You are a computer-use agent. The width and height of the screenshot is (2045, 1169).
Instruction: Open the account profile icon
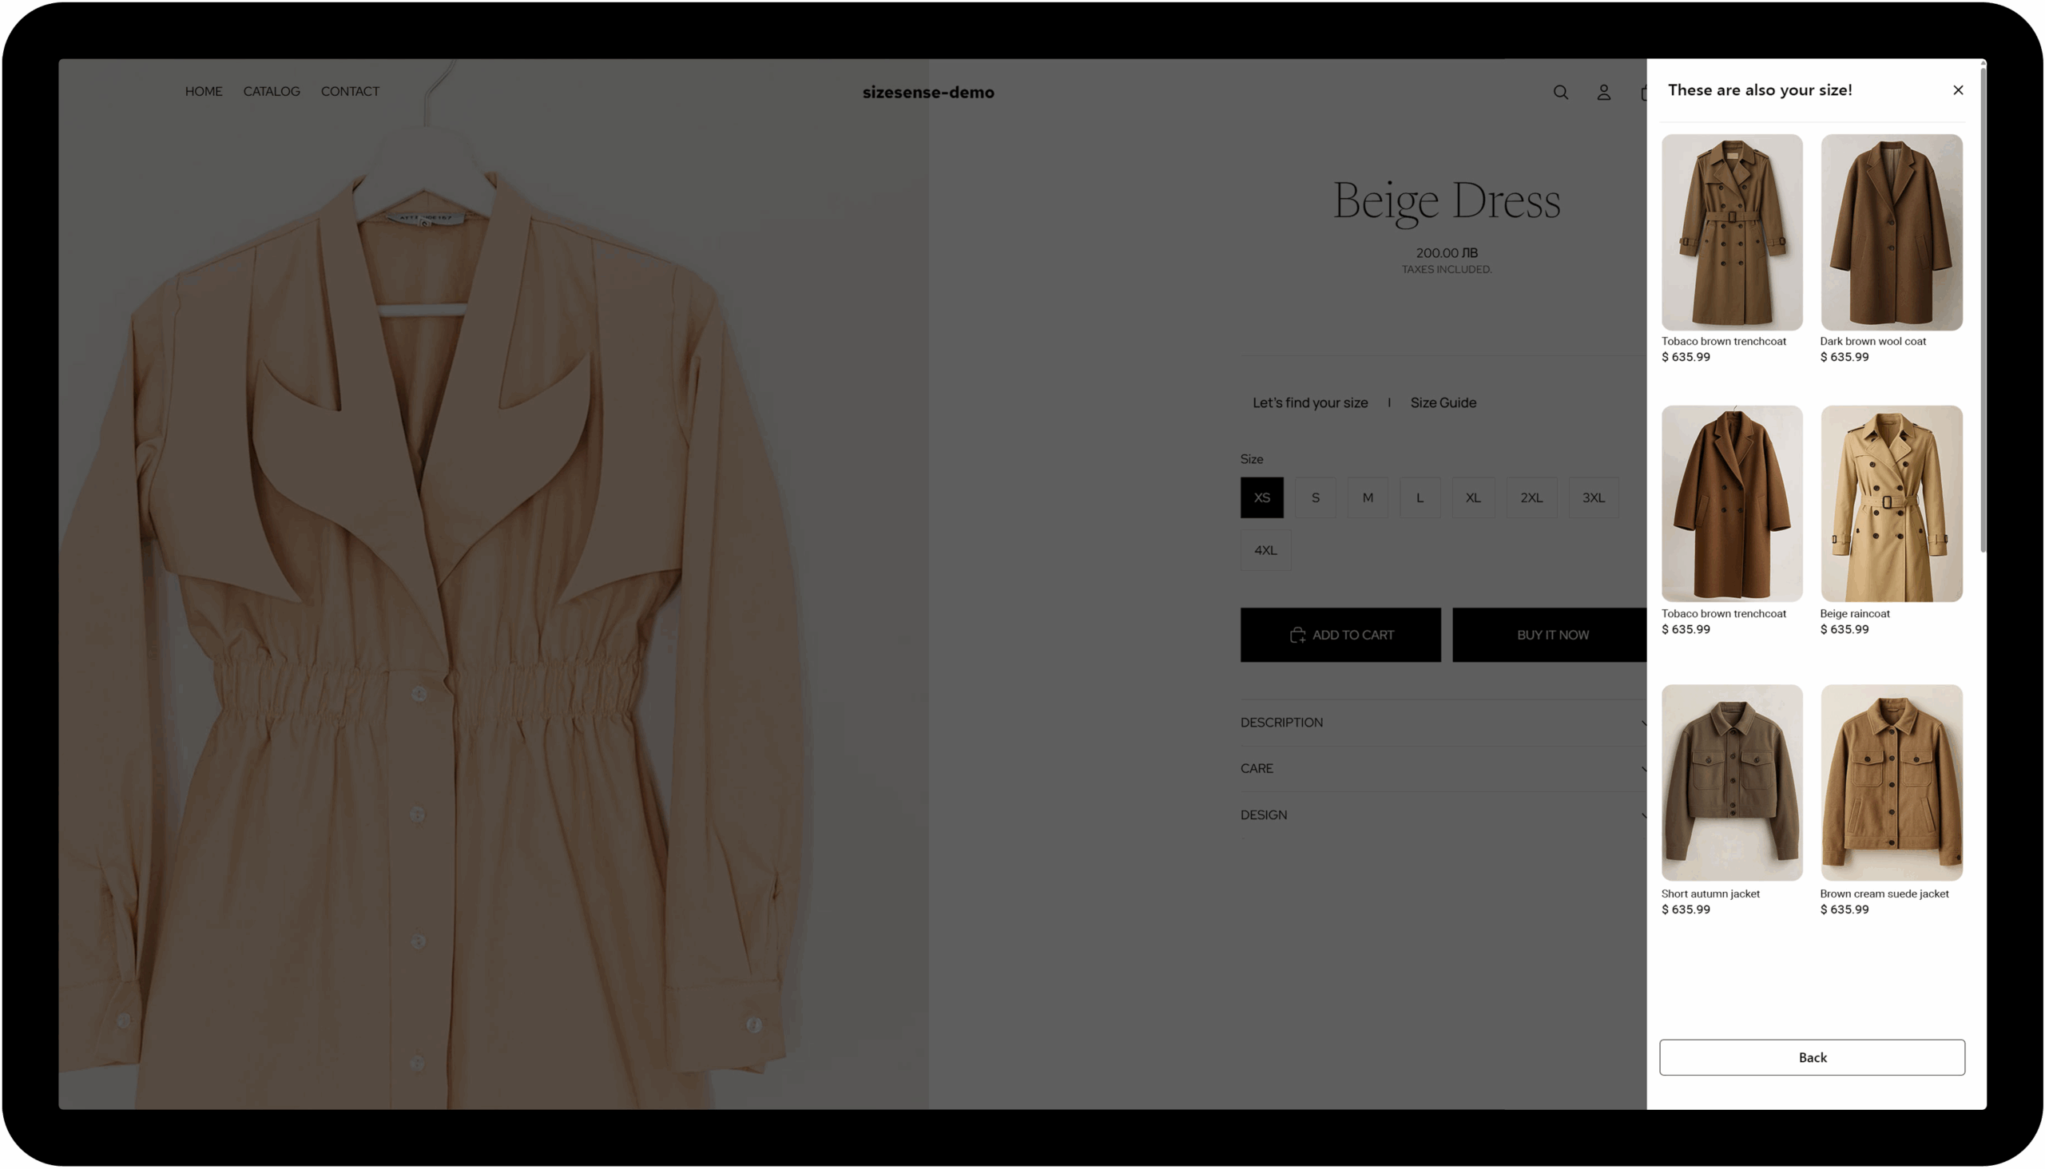pos(1603,93)
